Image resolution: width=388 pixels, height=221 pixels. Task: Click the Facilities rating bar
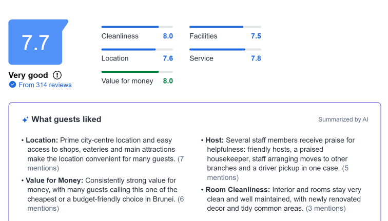[225, 27]
